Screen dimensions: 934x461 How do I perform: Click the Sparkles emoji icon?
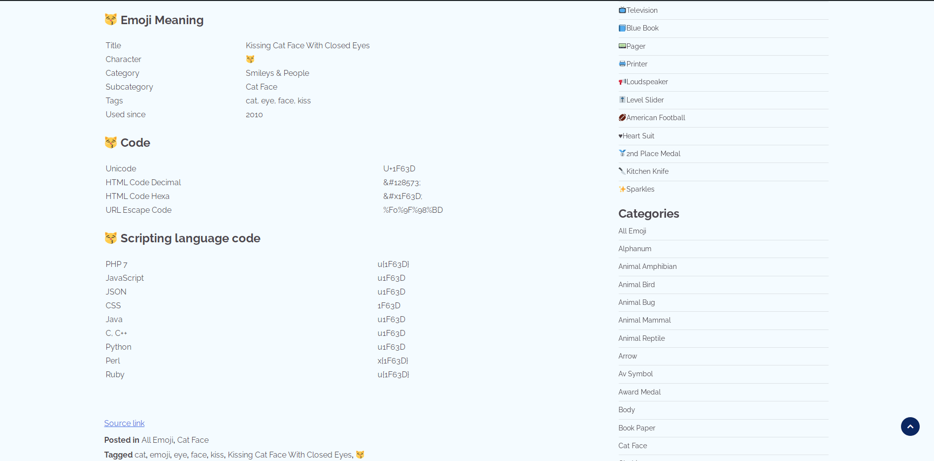click(x=622, y=189)
